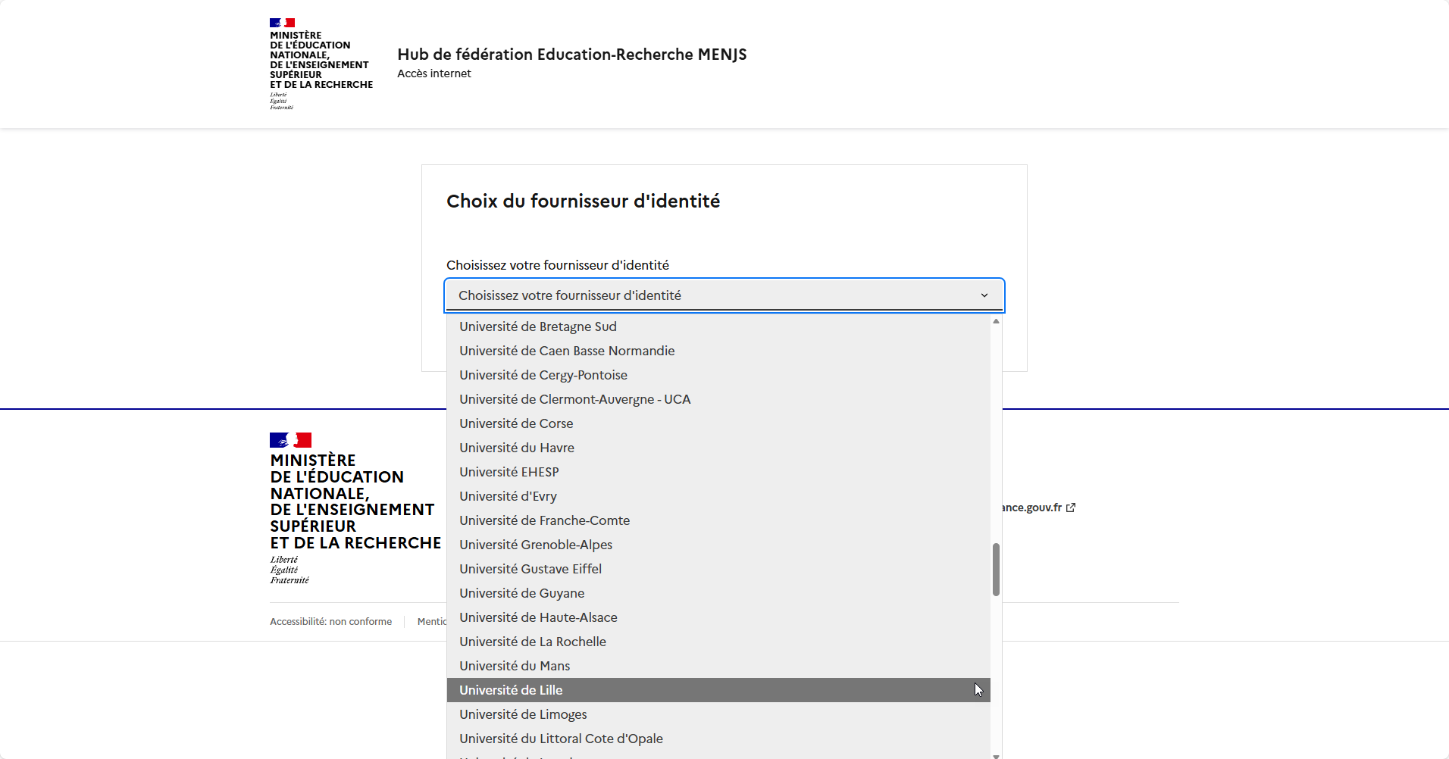Click the scroll-up arrow of the list
The width and height of the screenshot is (1449, 759).
pyautogui.click(x=996, y=321)
